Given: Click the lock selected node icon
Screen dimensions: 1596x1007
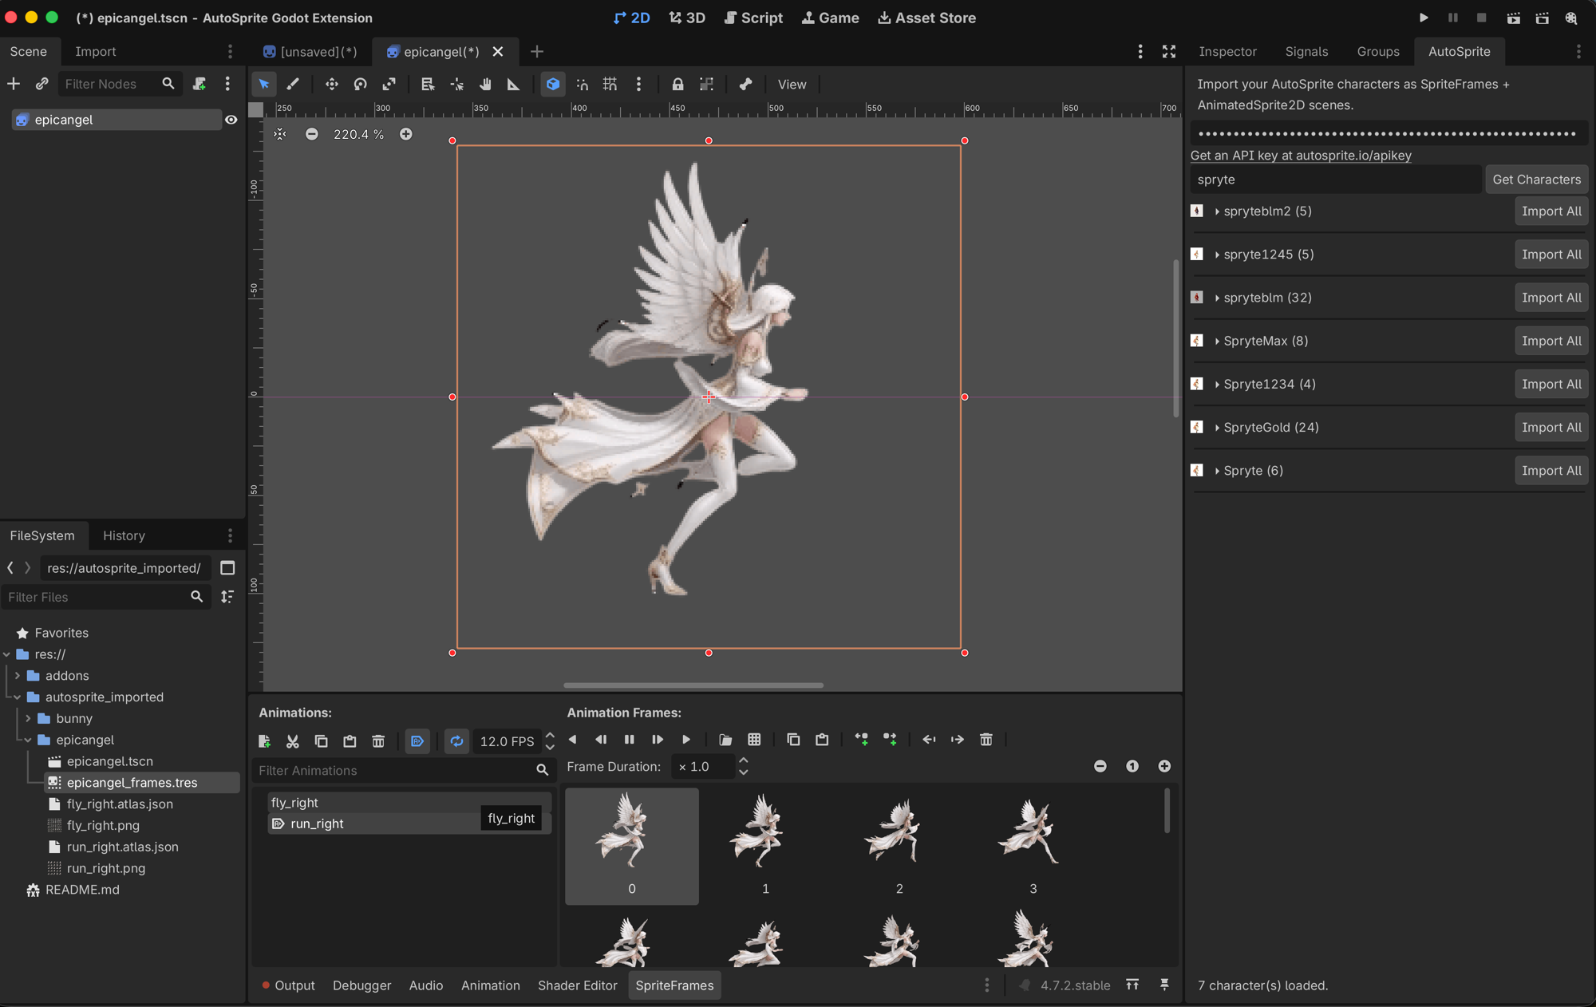Looking at the screenshot, I should point(678,85).
